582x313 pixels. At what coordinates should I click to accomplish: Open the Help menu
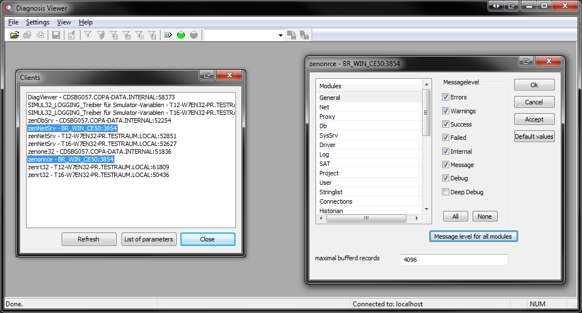86,22
